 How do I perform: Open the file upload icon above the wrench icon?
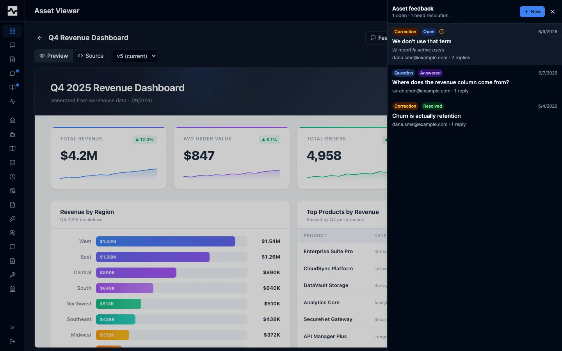(x=12, y=261)
